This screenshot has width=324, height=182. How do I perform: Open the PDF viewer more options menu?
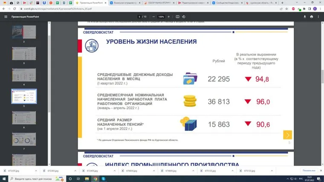pos(318,17)
